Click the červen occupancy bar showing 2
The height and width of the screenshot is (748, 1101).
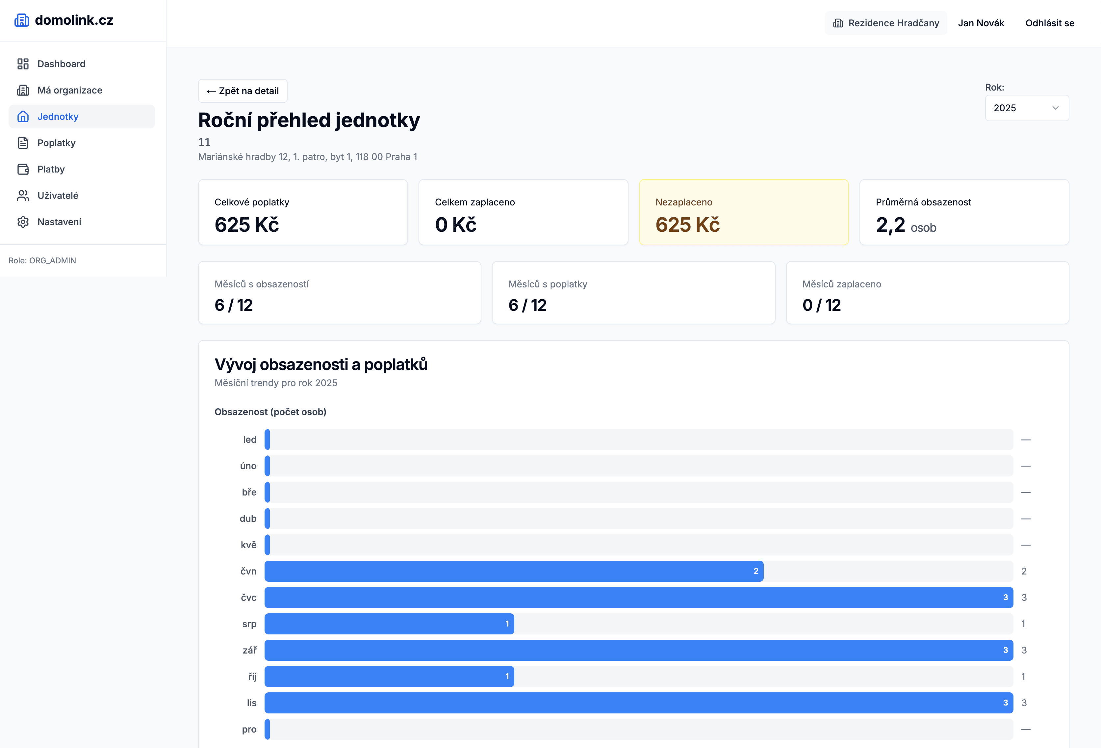point(514,571)
